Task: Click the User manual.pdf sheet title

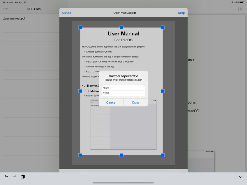Action: tap(124, 13)
